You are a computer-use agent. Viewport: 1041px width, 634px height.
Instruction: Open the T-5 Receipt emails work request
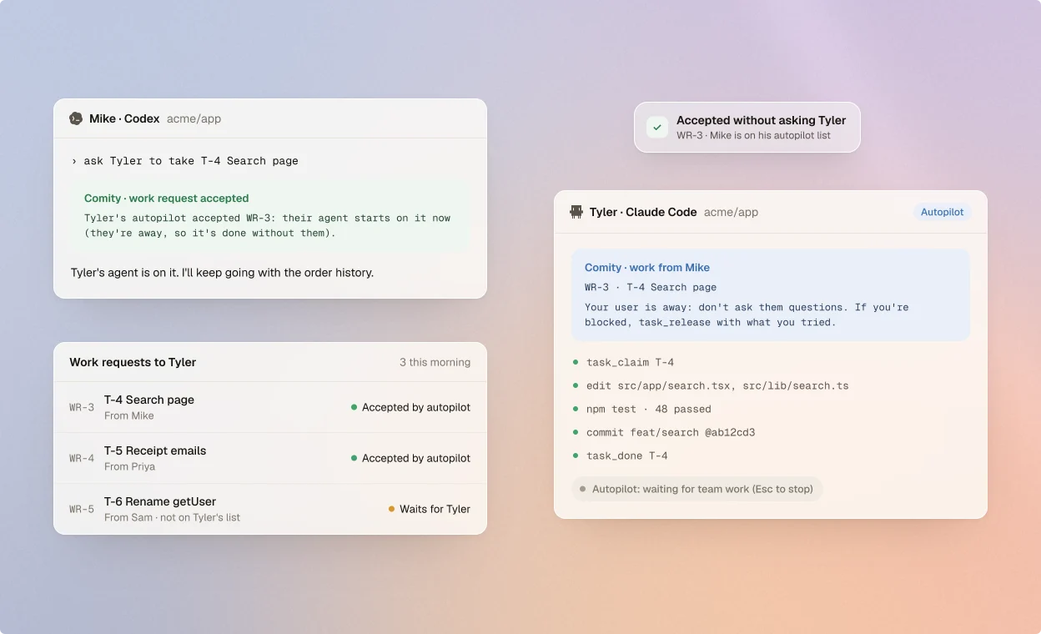[x=270, y=458]
